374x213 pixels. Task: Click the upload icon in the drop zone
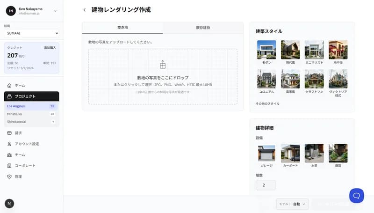[163, 65]
